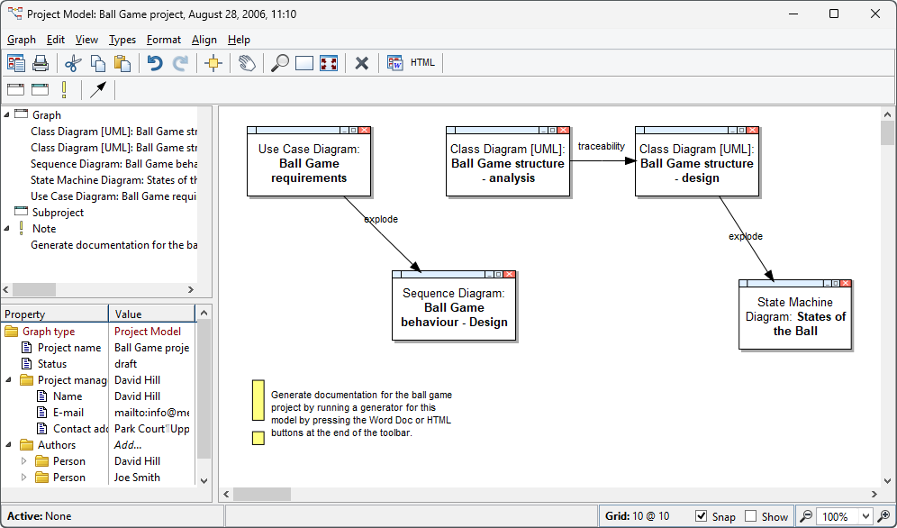The image size is (897, 528).
Task: Open the zoom percentage dropdown
Action: click(x=865, y=516)
